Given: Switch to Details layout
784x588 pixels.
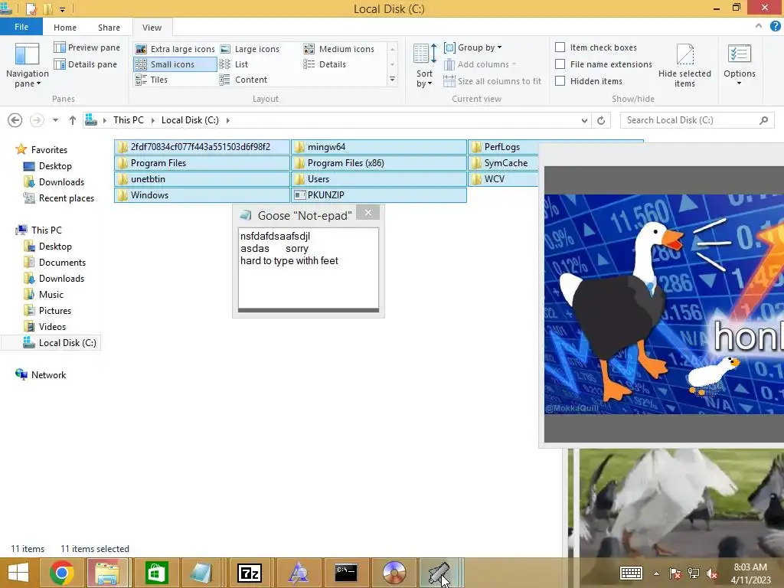Looking at the screenshot, I should point(325,64).
